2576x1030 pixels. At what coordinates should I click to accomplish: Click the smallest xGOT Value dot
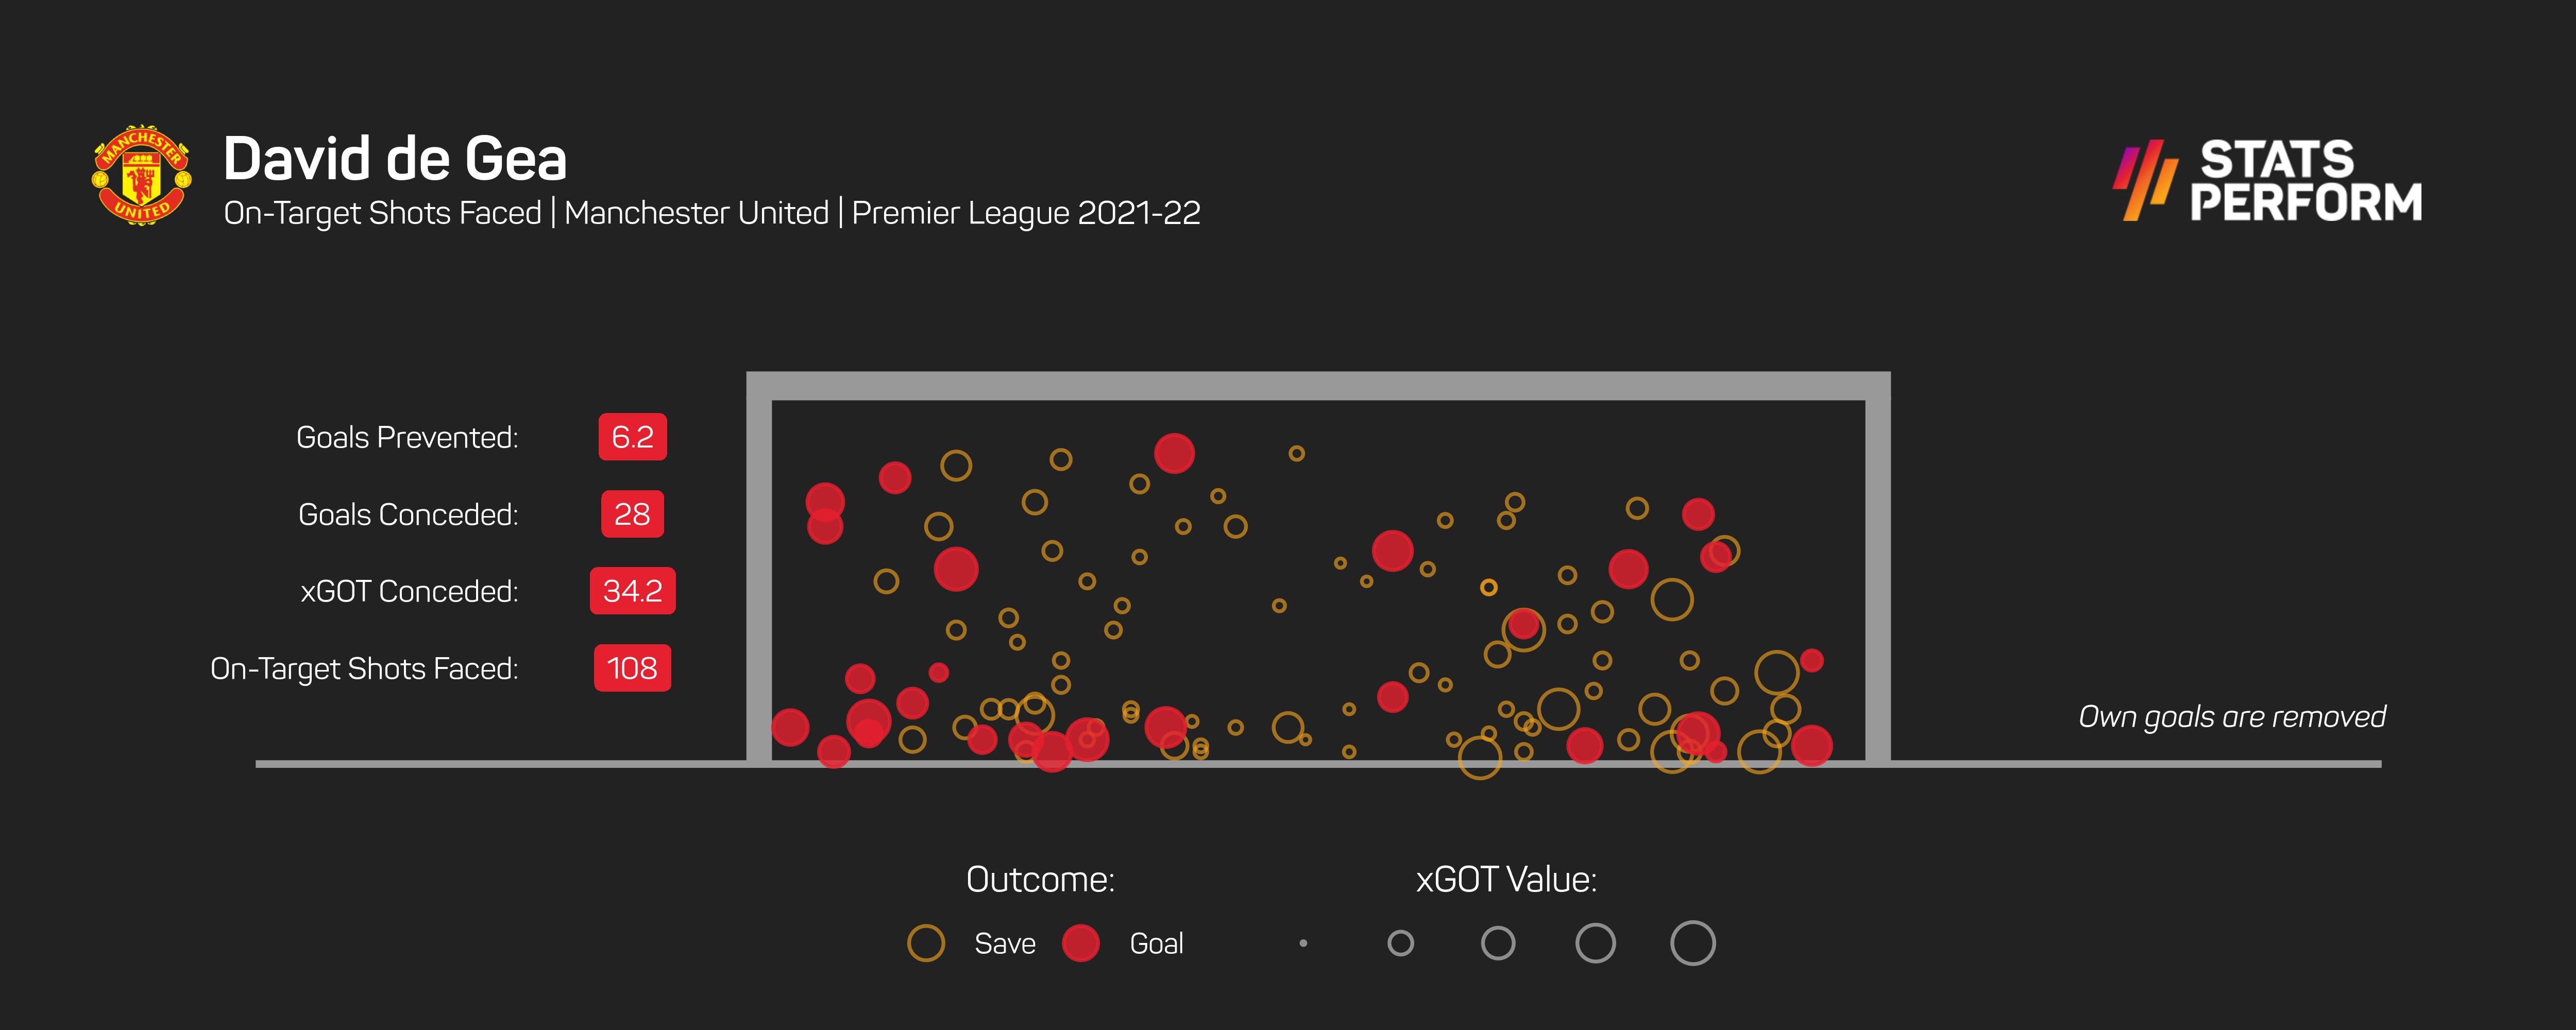tap(1303, 943)
